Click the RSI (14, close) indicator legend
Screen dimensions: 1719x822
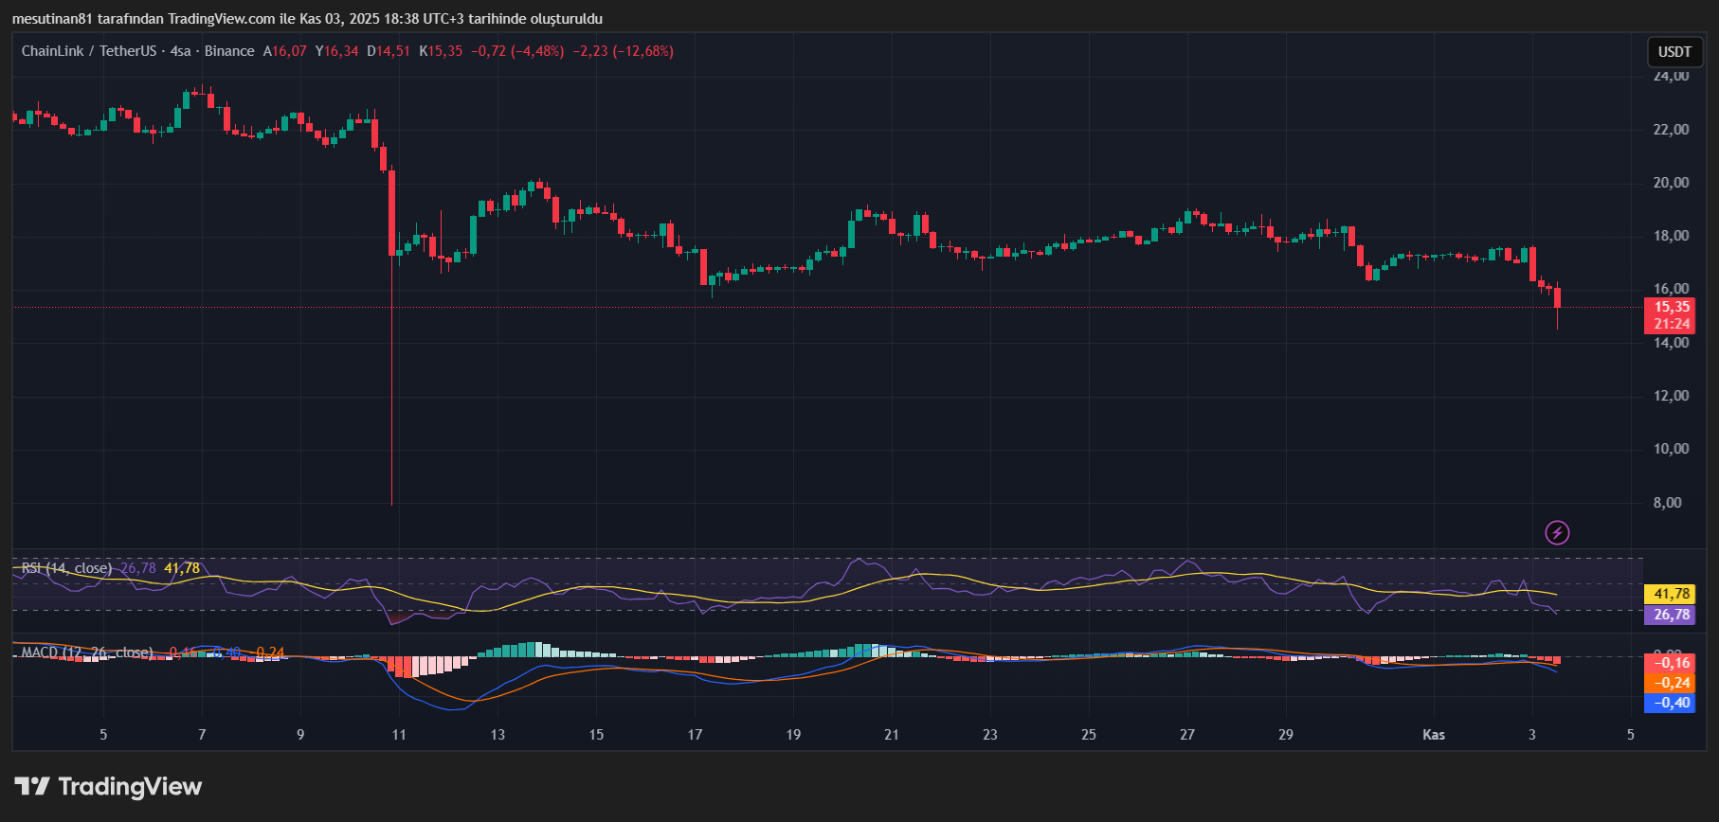pyautogui.click(x=66, y=568)
